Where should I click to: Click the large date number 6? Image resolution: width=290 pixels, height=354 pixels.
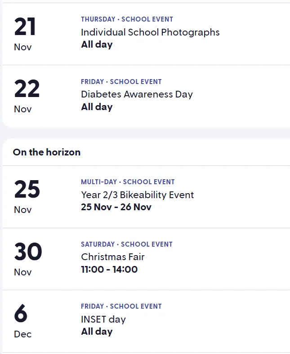[x=21, y=314]
